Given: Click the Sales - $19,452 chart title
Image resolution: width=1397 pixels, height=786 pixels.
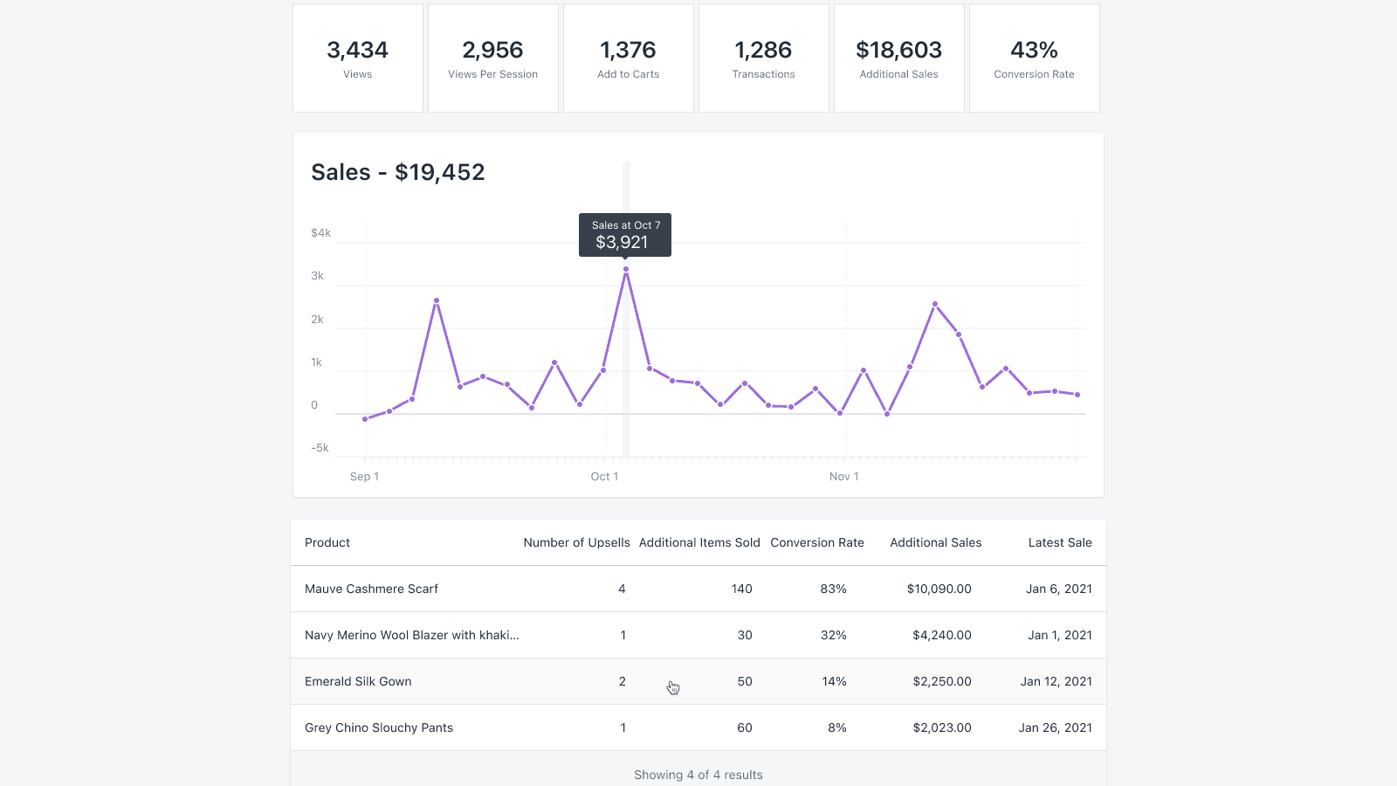Looking at the screenshot, I should pos(397,172).
